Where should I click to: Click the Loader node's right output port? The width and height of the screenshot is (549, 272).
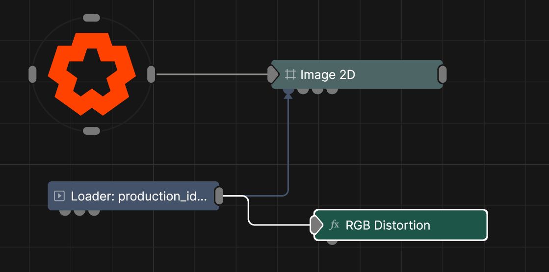[219, 196]
